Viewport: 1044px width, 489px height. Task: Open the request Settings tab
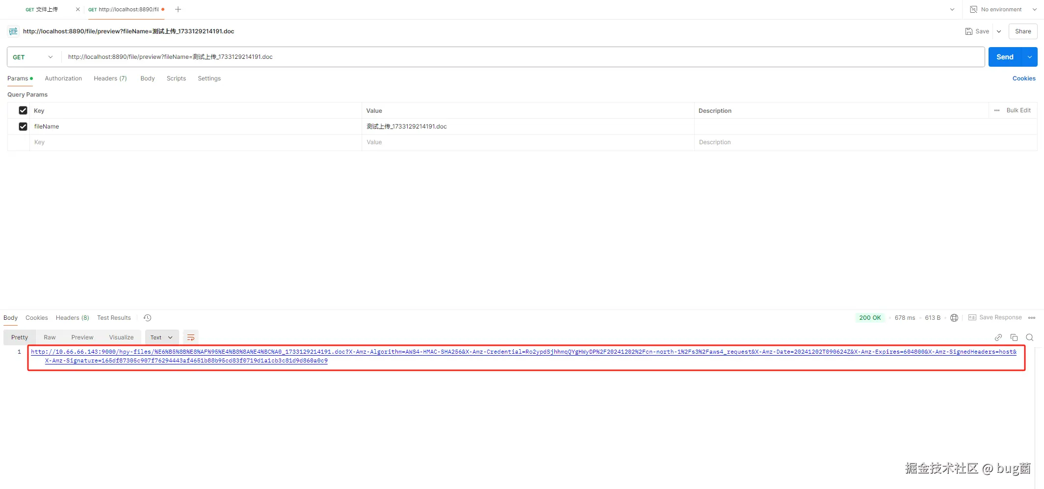coord(209,78)
